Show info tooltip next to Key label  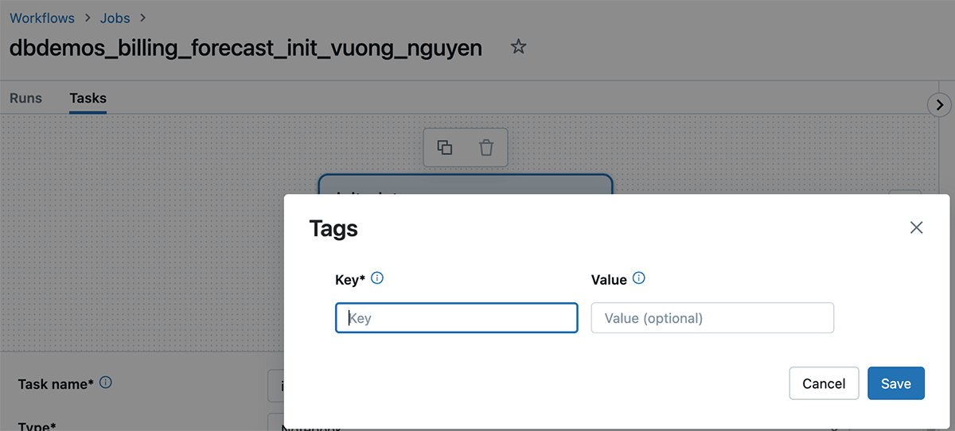378,278
